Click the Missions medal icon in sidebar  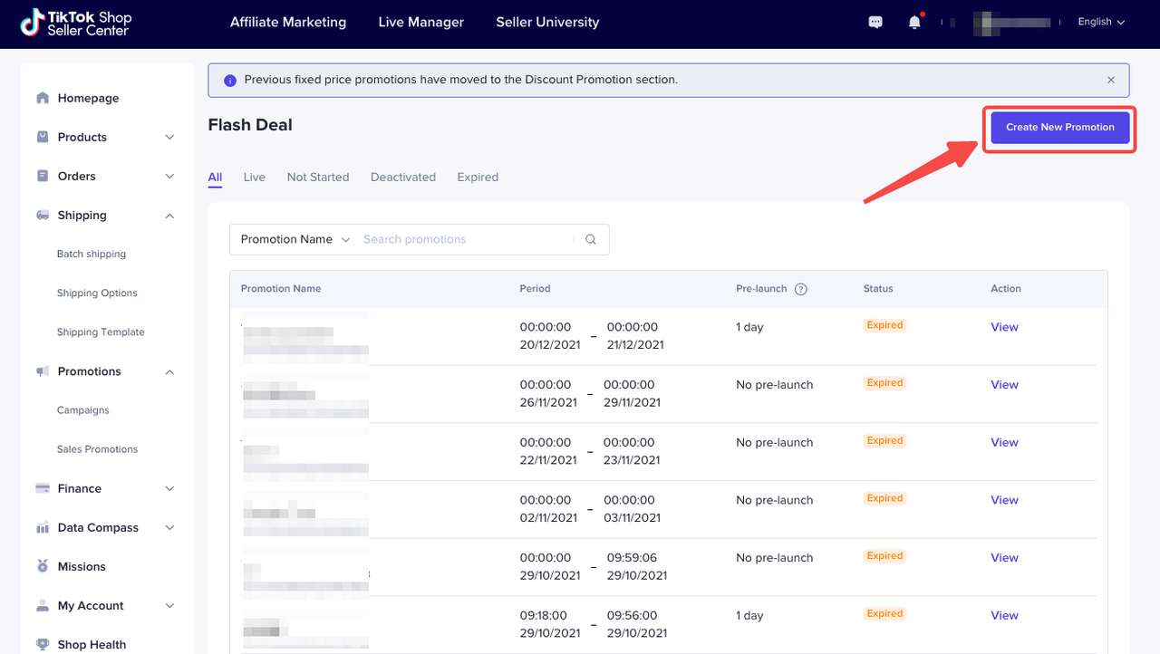coord(43,567)
